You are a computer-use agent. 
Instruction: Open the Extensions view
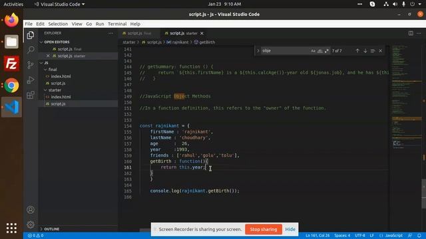(31, 95)
